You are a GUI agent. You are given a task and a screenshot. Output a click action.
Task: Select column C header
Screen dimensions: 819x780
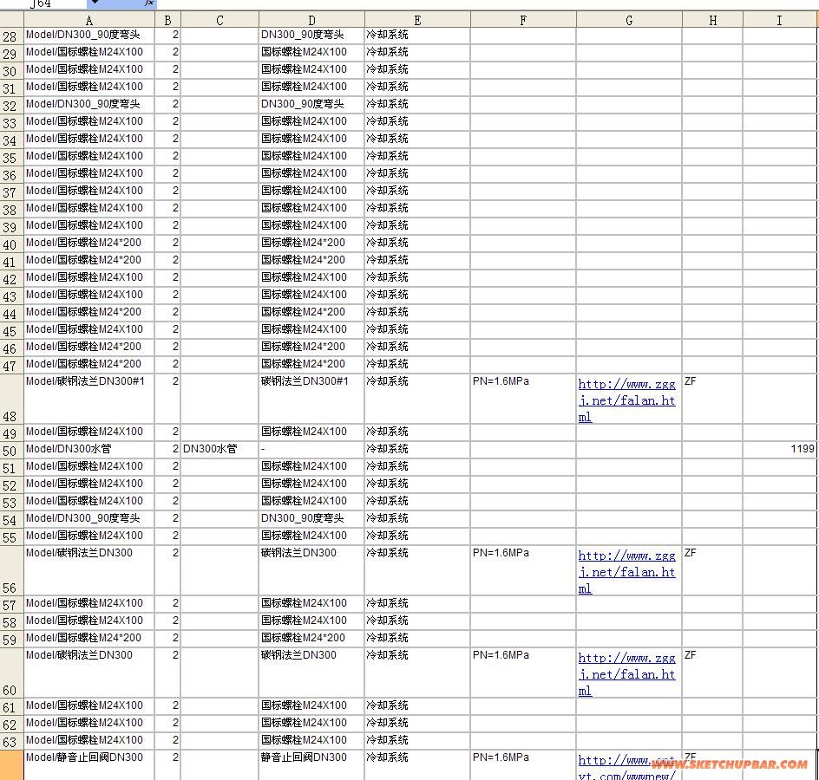point(219,20)
